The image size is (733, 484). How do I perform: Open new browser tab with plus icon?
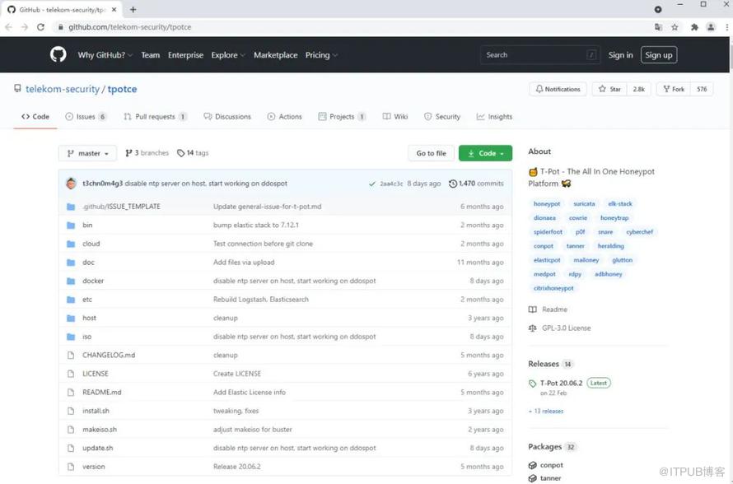tap(133, 9)
